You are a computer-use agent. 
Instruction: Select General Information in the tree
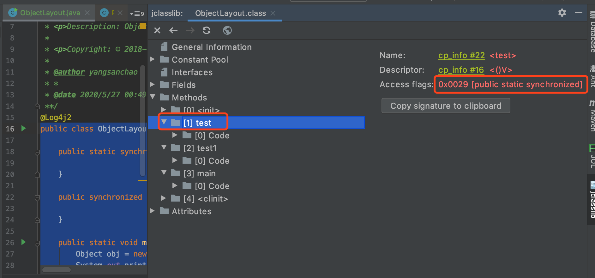[x=211, y=47]
